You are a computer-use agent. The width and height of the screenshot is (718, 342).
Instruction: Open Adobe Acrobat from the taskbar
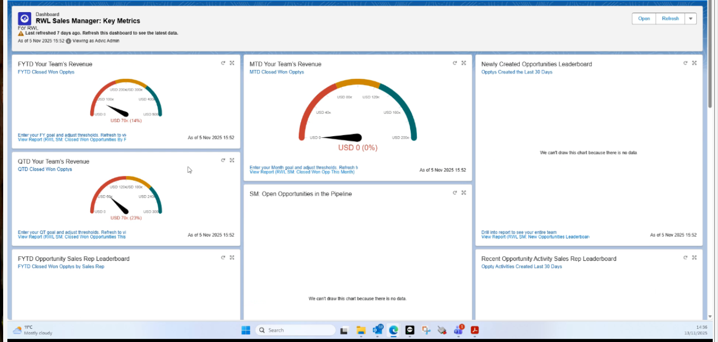tap(474, 330)
